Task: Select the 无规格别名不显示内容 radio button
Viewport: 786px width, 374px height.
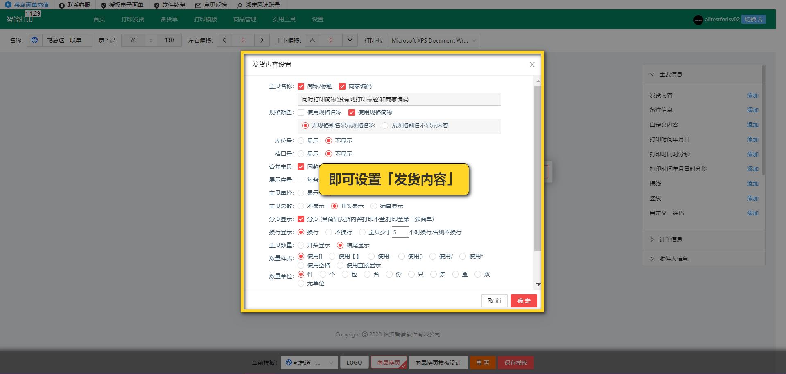Action: (385, 126)
